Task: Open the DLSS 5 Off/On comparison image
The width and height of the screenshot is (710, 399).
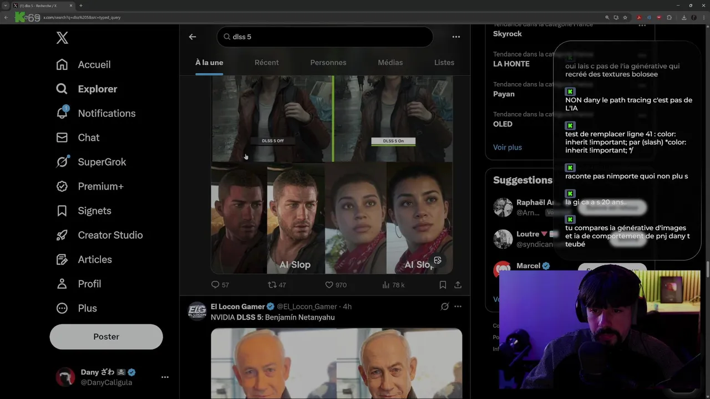Action: [x=332, y=119]
